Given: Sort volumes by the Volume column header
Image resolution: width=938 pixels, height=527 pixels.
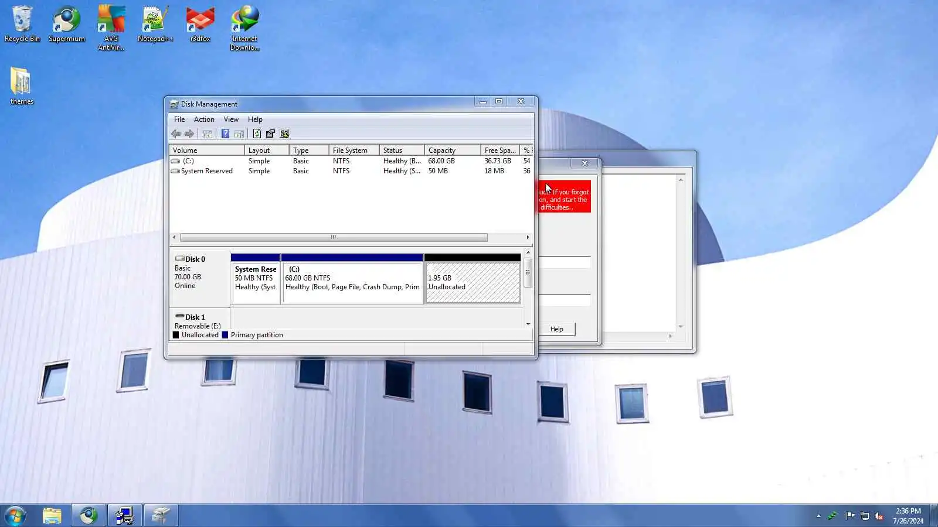Looking at the screenshot, I should (x=206, y=150).
